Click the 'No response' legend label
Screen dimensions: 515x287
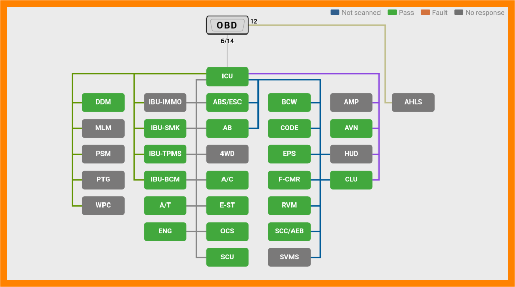tap(485, 13)
